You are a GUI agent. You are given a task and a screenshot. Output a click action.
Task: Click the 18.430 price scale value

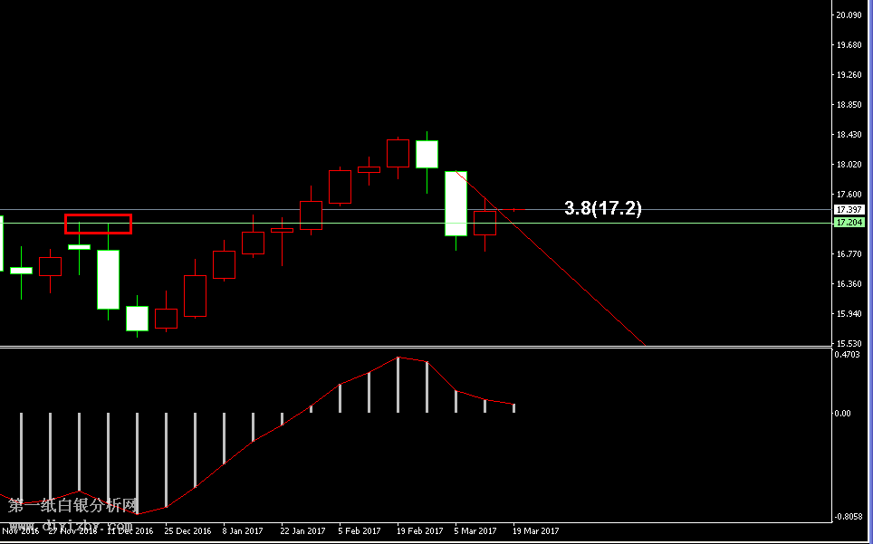click(x=849, y=135)
